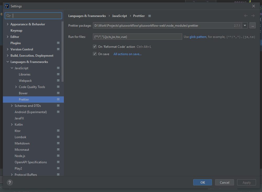Click the Apply button
Viewport: 262px width, 192px height.
247,182
